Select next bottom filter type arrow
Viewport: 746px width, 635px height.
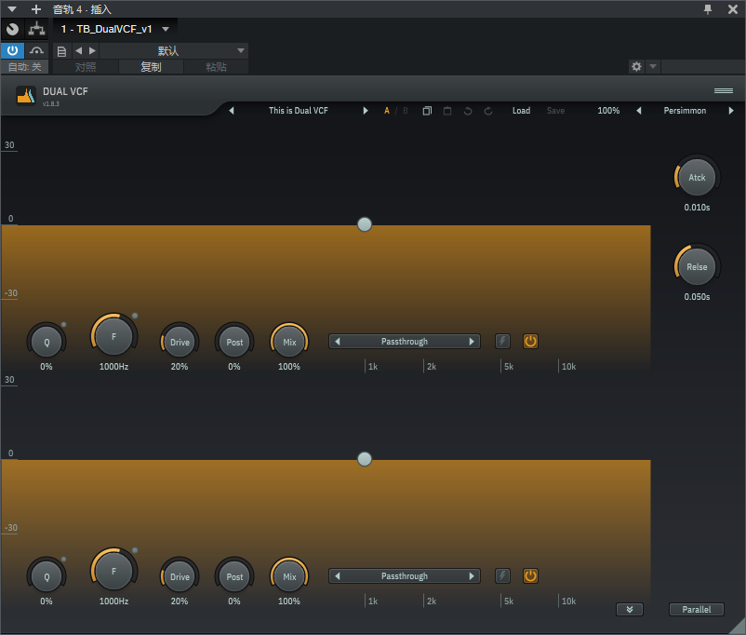pos(472,576)
